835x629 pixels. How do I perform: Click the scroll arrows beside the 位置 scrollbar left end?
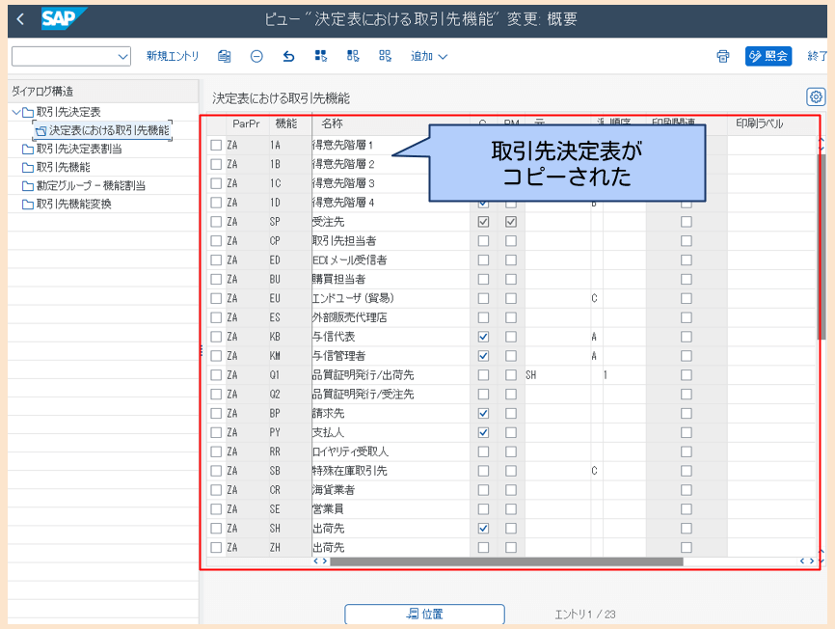point(320,561)
